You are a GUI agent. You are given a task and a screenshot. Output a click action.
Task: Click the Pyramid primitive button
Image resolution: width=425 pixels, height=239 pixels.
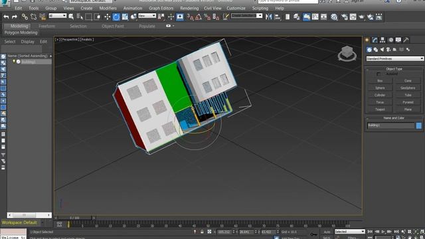(408, 102)
